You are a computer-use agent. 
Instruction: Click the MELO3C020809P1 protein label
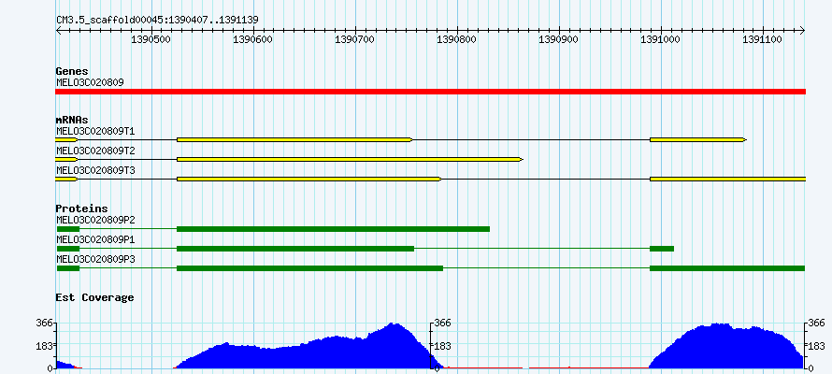click(95, 239)
